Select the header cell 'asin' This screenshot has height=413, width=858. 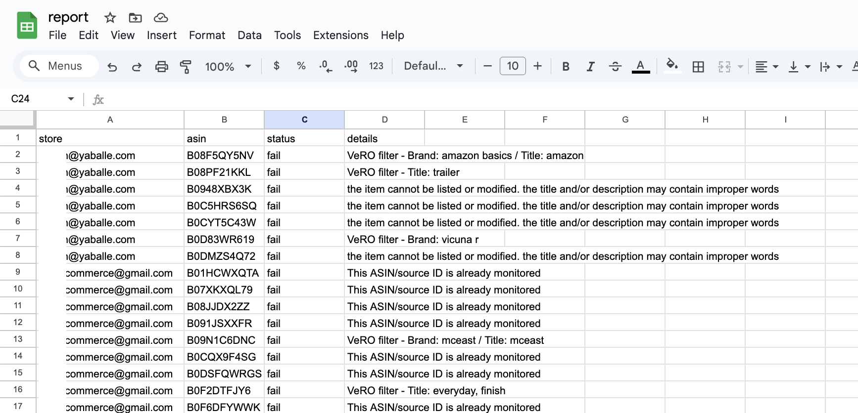click(224, 138)
